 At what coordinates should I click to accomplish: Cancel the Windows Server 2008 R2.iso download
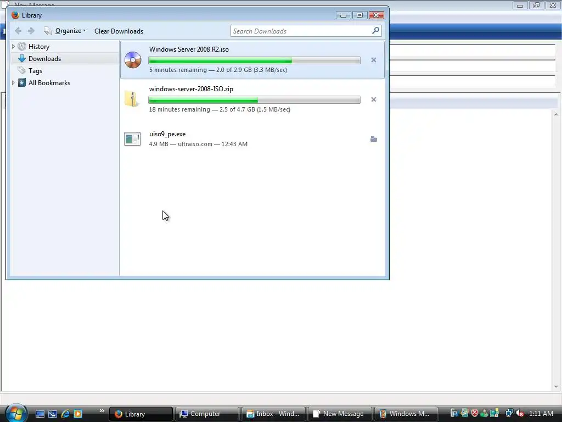[x=373, y=60]
